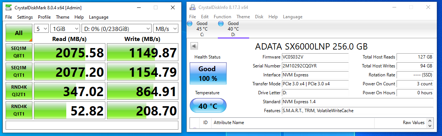Click the Serial Number field 2M10292CQGYR
This screenshot has width=442, height=136.
pyautogui.click(x=315, y=66)
